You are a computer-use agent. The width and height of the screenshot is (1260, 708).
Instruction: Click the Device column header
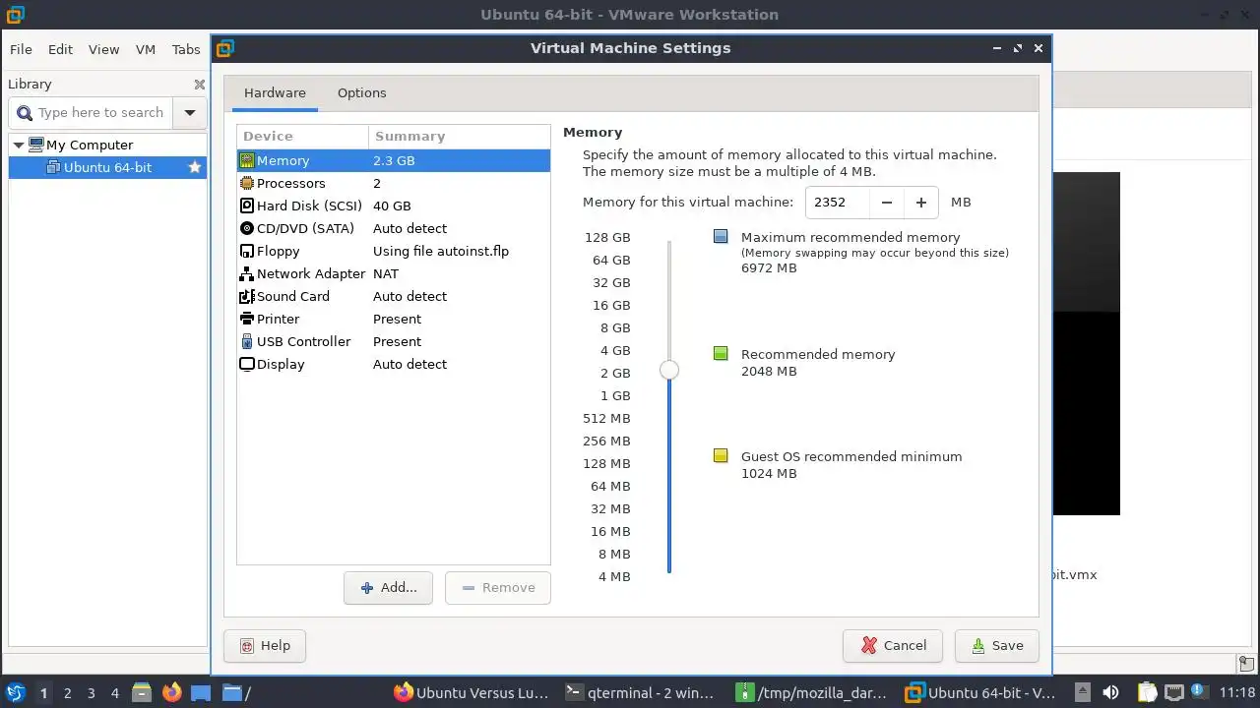point(302,136)
